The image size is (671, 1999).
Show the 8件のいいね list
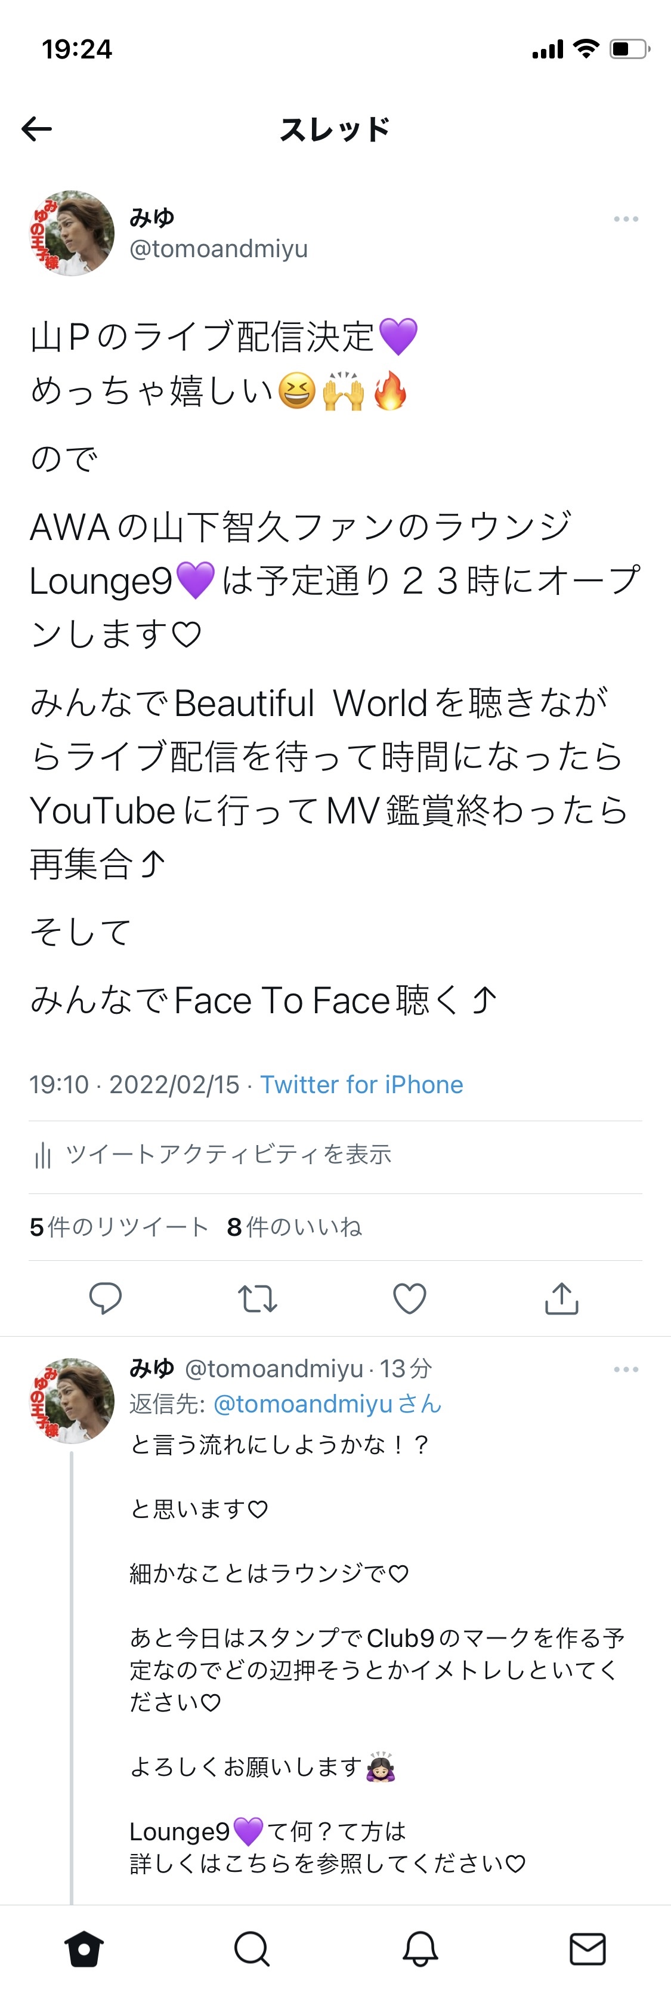[294, 1227]
